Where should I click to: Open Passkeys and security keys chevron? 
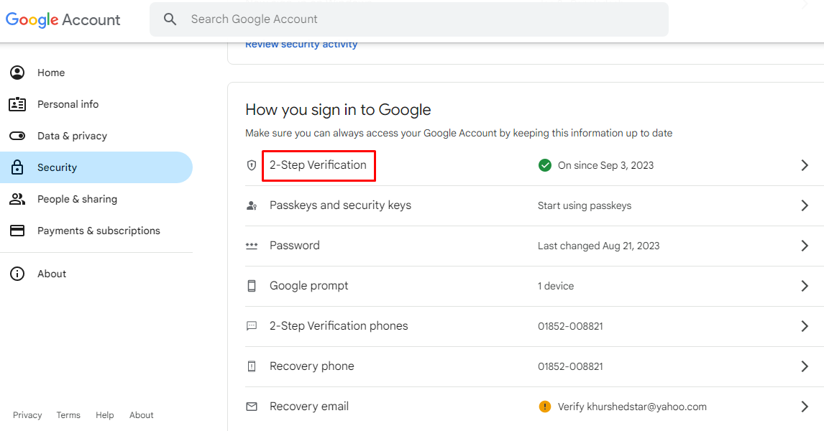click(x=805, y=205)
